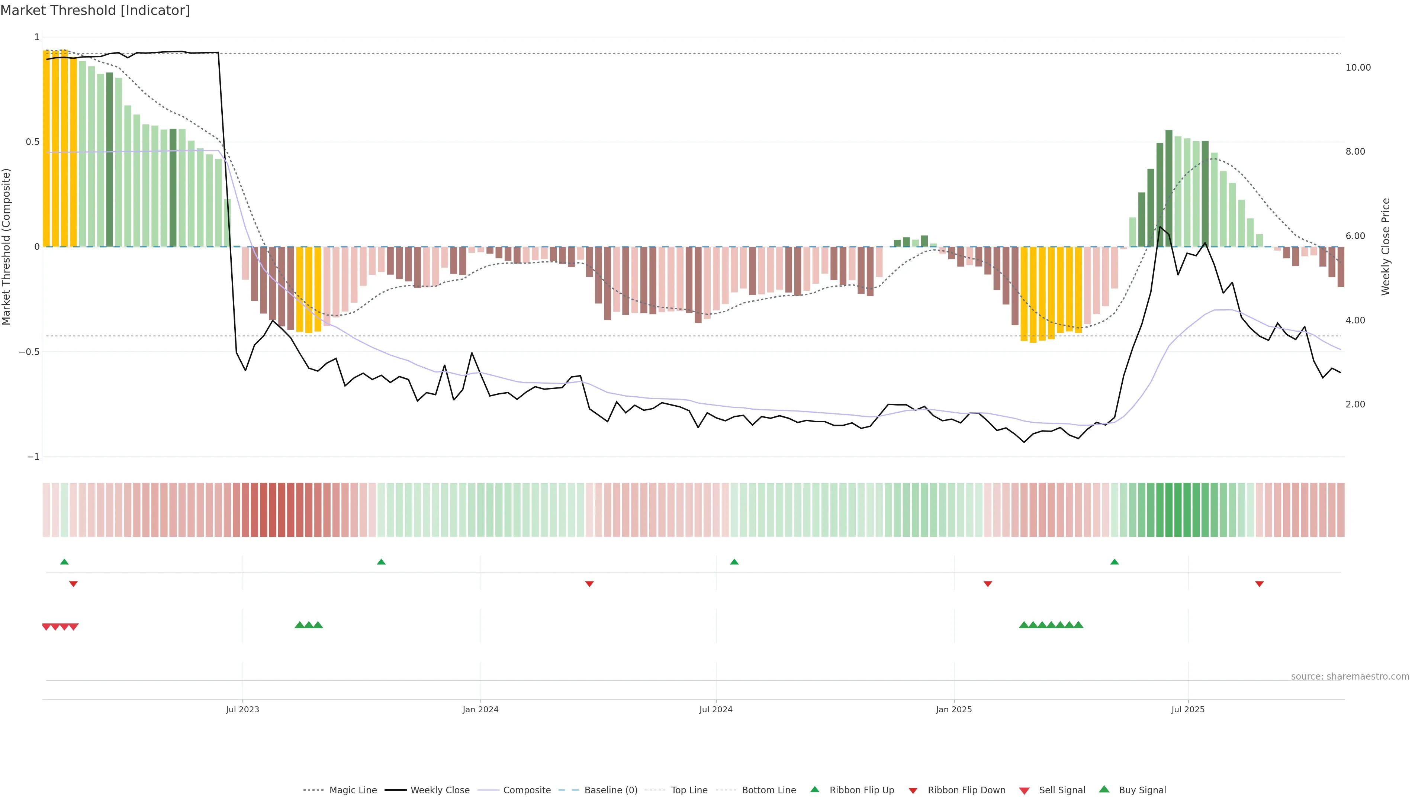Click red flip-down marker after Jul 2025

(x=1259, y=584)
